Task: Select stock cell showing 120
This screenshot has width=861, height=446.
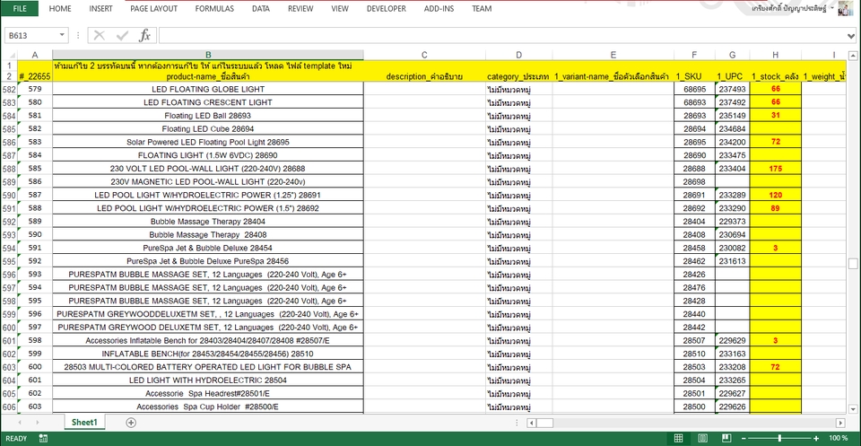Action: coord(775,195)
